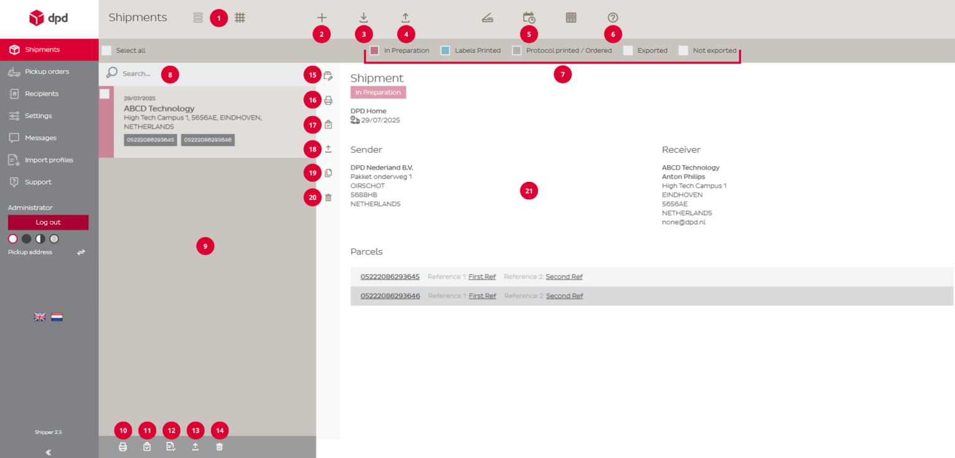Screen dimensions: 955x458
Task: Check the Select all checkbox
Action: (106, 50)
